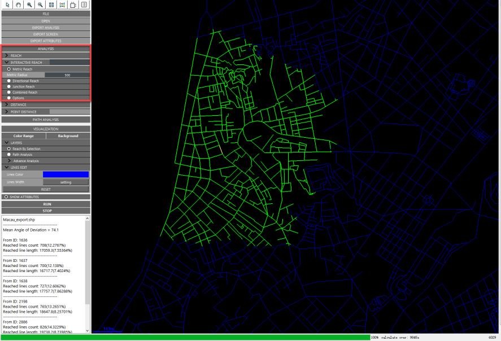The image size is (501, 341).
Task: Select the Reach By Selection layer
Action: tap(9, 149)
